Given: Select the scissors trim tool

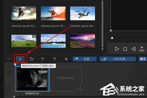Looking at the screenshot, I should 20,59.
